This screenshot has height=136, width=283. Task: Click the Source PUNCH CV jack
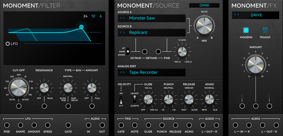[162, 125]
